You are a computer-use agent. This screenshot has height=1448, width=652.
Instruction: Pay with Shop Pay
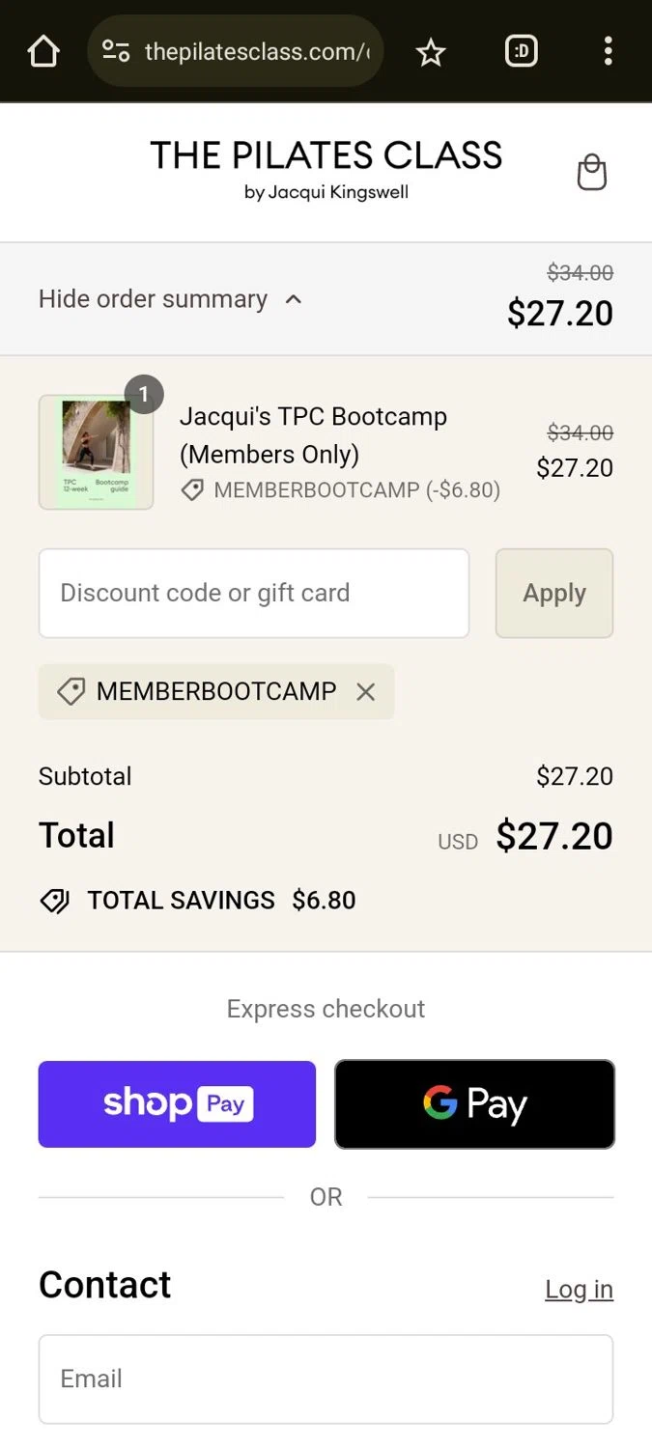click(177, 1104)
